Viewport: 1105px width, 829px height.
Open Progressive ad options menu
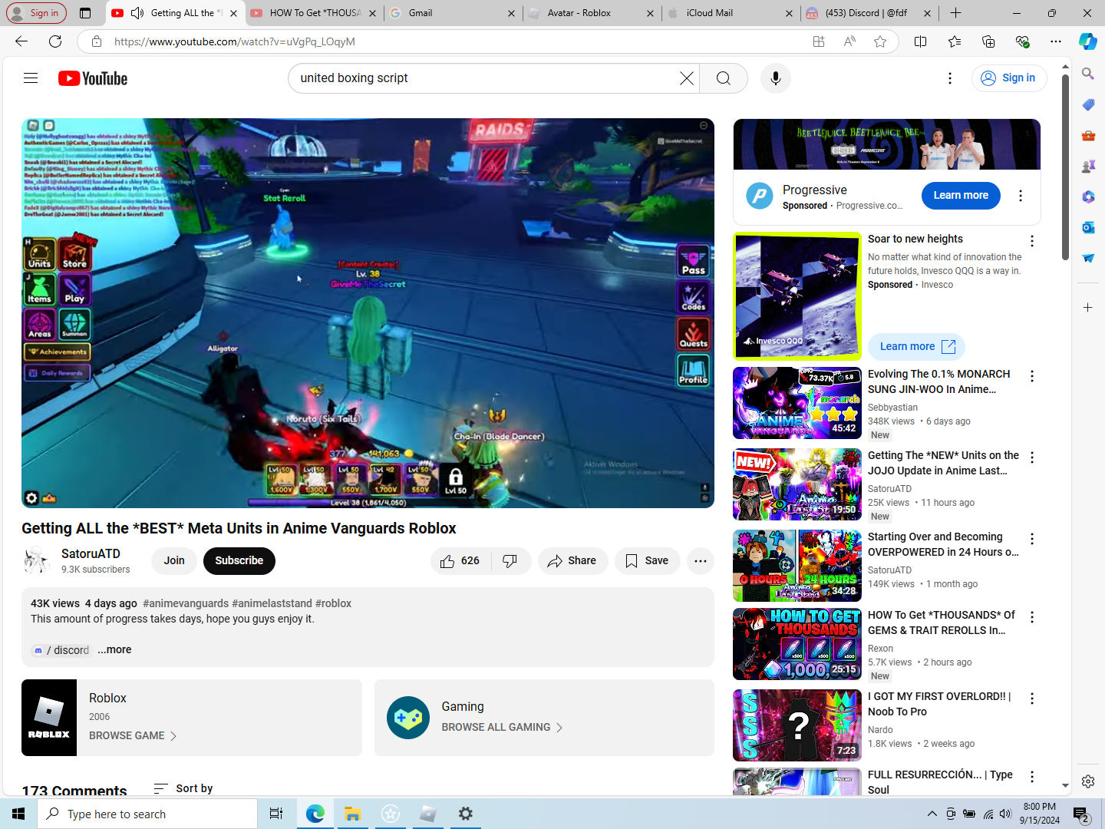[x=1020, y=196]
